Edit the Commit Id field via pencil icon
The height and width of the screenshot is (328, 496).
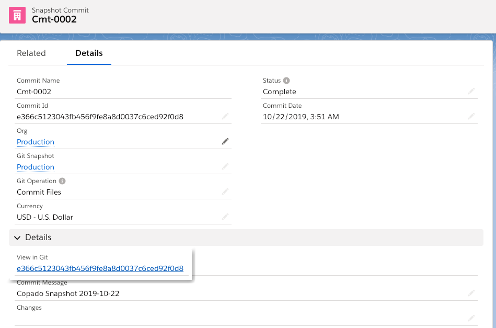pos(225,116)
